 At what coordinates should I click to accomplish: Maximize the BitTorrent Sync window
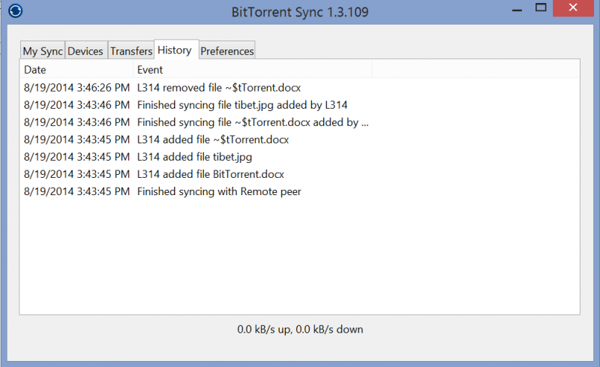(541, 8)
